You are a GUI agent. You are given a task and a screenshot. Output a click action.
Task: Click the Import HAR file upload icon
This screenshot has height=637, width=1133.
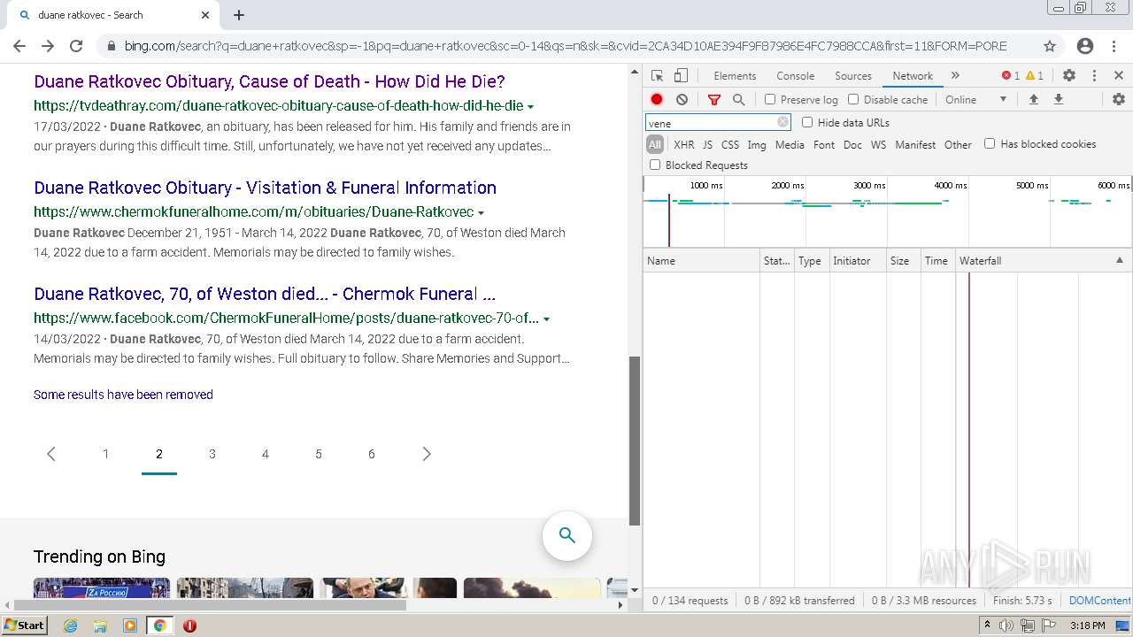click(x=1033, y=100)
